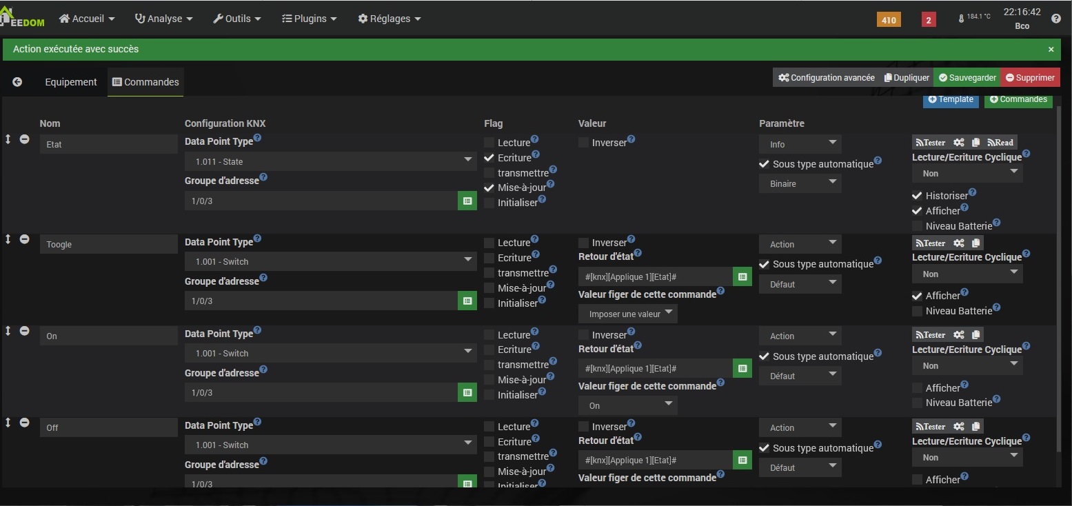Uncheck Historiser for the Etat command
The width and height of the screenshot is (1072, 506).
pos(917,196)
